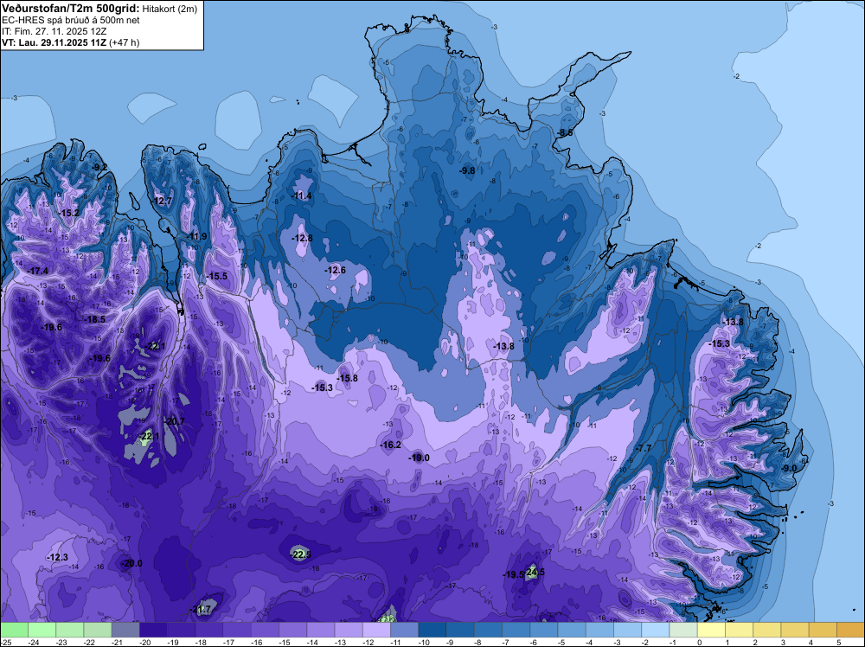865x647 pixels.
Task: Click the -16.2 temperature value
Action: click(x=391, y=445)
